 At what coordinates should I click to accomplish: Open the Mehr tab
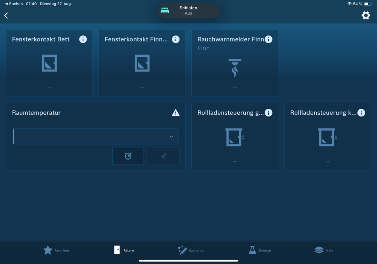point(324,250)
